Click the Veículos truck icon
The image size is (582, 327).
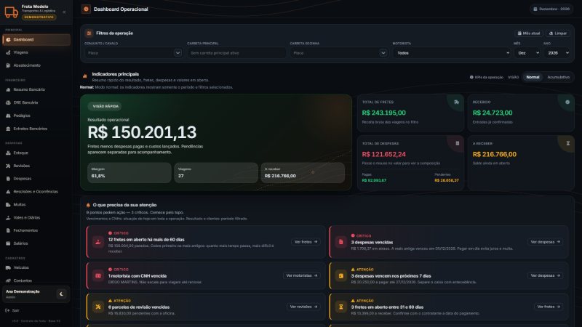(x=8, y=267)
